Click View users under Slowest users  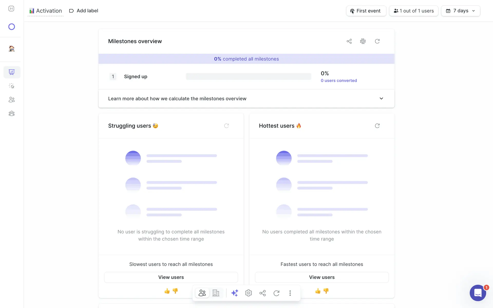click(171, 277)
